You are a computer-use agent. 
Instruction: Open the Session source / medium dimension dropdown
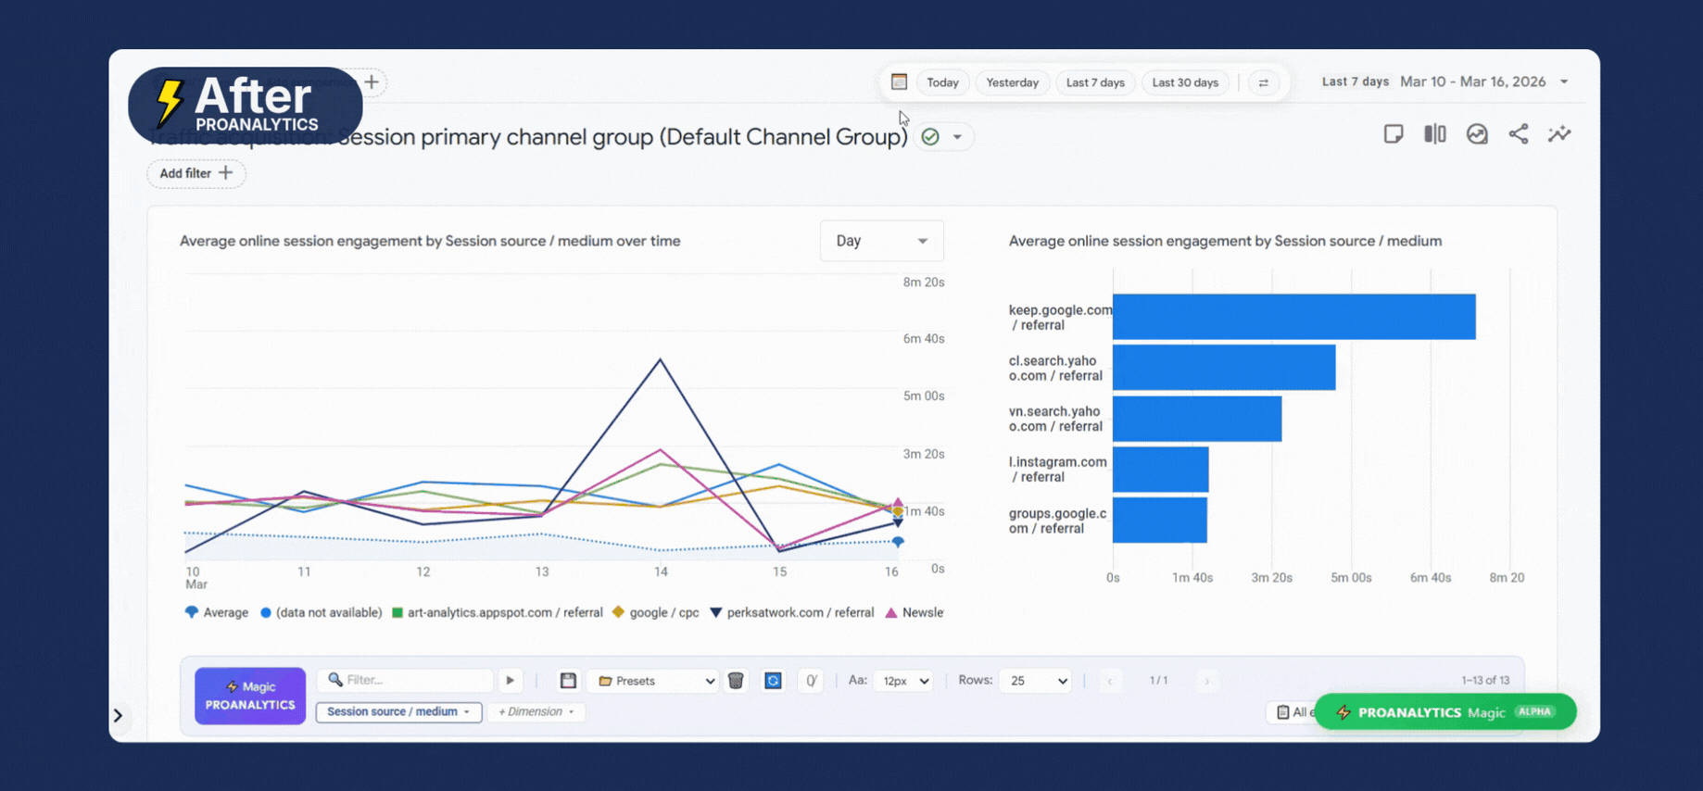398,711
